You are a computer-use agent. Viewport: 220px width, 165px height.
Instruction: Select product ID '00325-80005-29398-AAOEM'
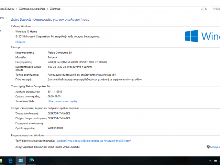[x=64, y=147]
